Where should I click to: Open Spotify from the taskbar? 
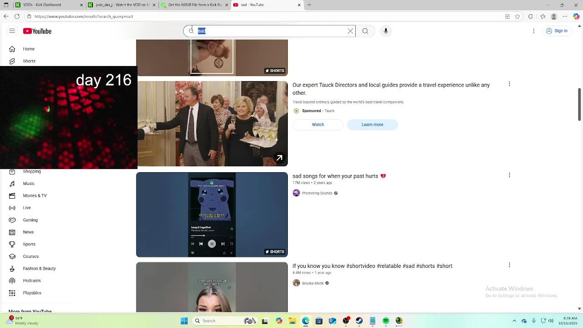tap(386, 321)
